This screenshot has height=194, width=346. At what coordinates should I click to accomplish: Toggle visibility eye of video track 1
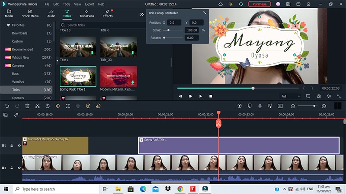(19, 168)
